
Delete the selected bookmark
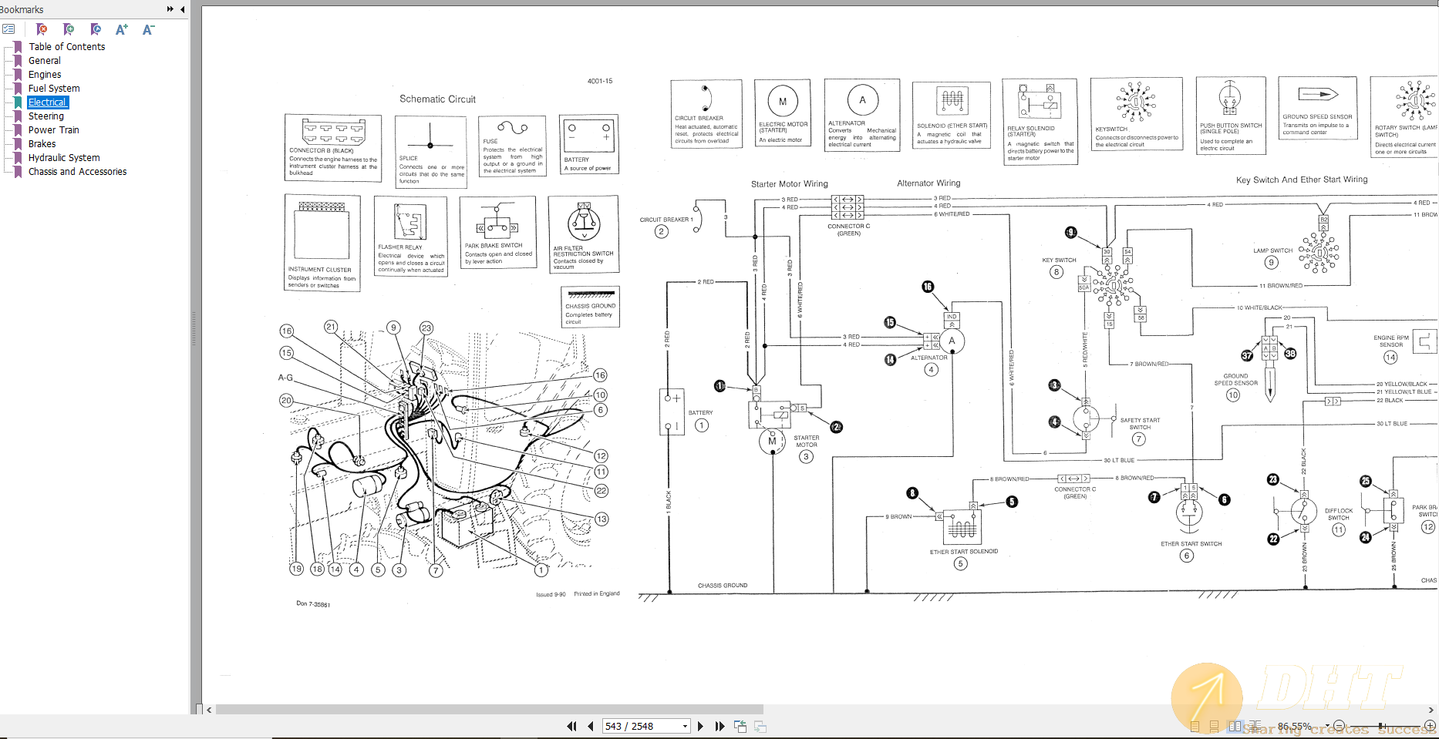pyautogui.click(x=42, y=29)
